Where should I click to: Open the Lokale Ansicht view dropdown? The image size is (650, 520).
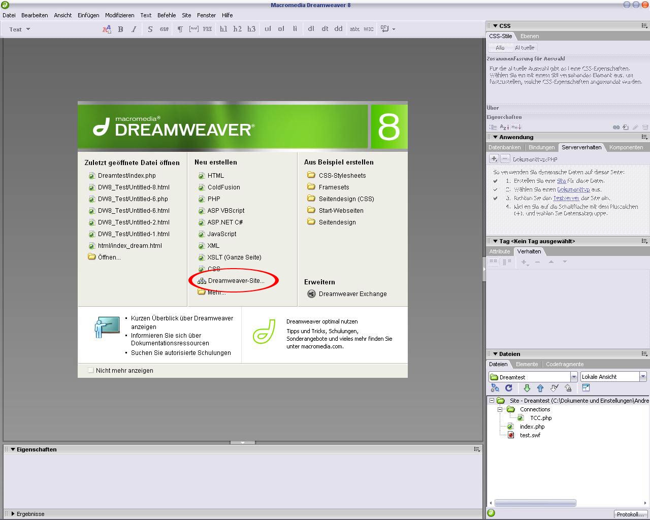pos(643,377)
